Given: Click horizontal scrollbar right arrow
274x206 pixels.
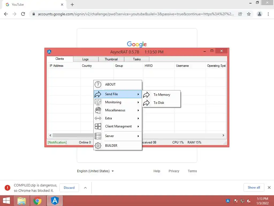Looking at the screenshot, I should (223, 135).
